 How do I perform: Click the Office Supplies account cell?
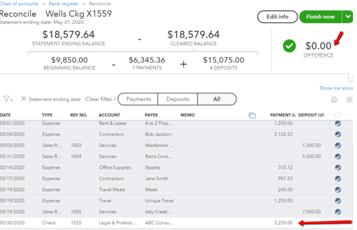pyautogui.click(x=115, y=167)
